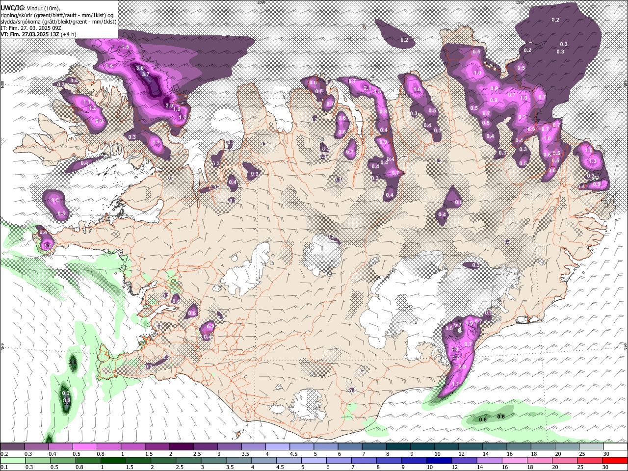Click the 'slydda/snjókoma' description line

click(x=58, y=22)
